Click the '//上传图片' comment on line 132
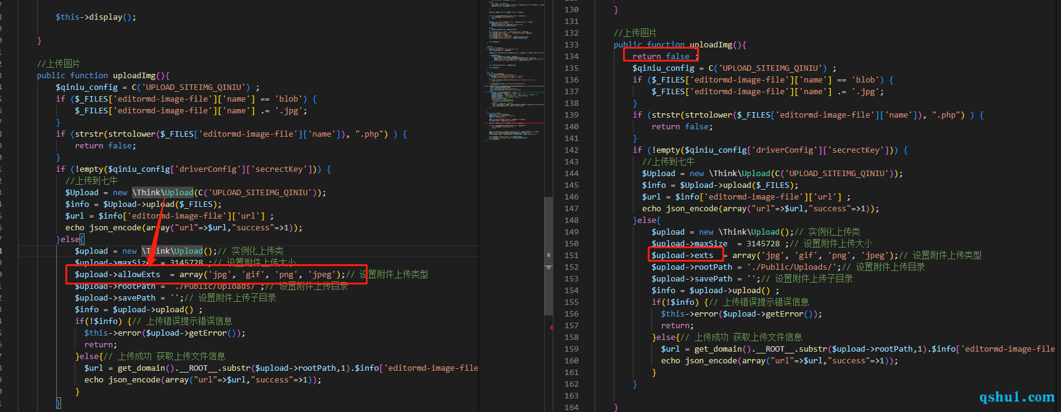 (x=635, y=33)
